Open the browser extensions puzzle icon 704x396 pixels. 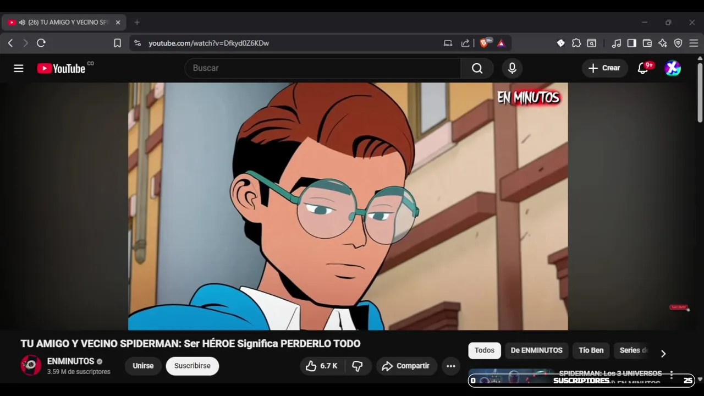point(576,43)
